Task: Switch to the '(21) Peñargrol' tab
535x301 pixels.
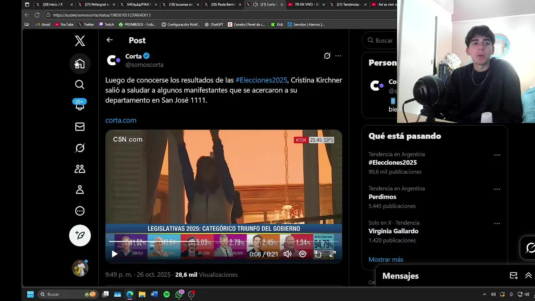Action: coord(97,5)
